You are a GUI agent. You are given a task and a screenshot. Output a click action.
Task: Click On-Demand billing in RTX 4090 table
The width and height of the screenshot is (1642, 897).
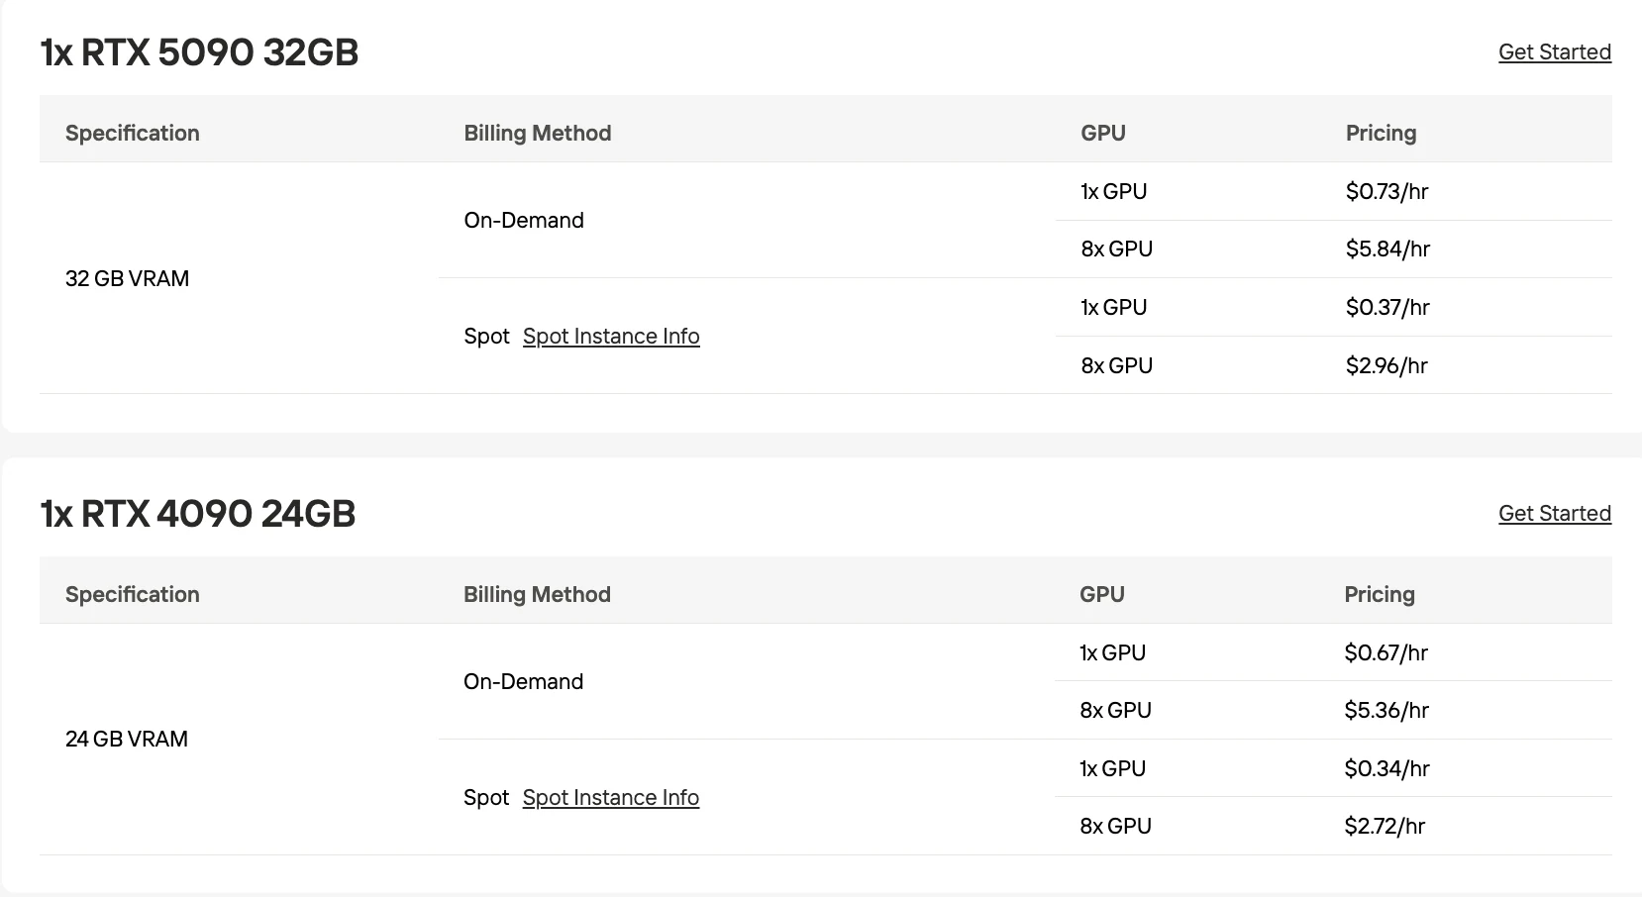(x=523, y=681)
